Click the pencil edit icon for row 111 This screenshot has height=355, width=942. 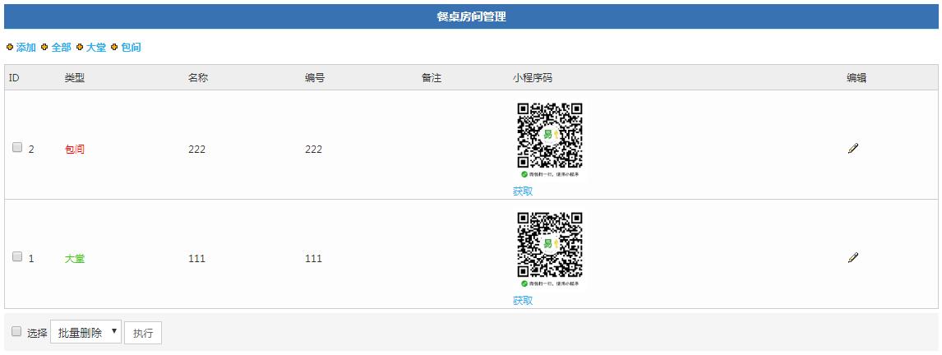[x=853, y=257]
